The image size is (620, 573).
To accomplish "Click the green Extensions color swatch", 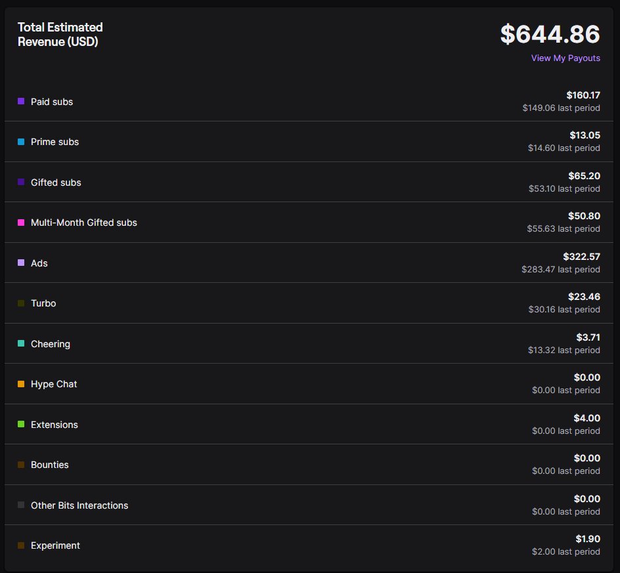I will [x=21, y=425].
